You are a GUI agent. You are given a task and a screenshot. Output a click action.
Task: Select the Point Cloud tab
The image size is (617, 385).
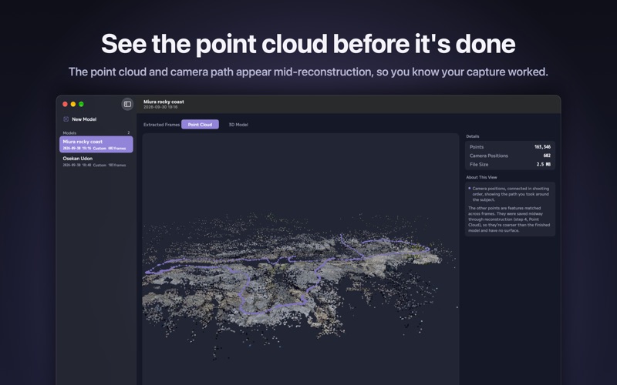coord(200,125)
